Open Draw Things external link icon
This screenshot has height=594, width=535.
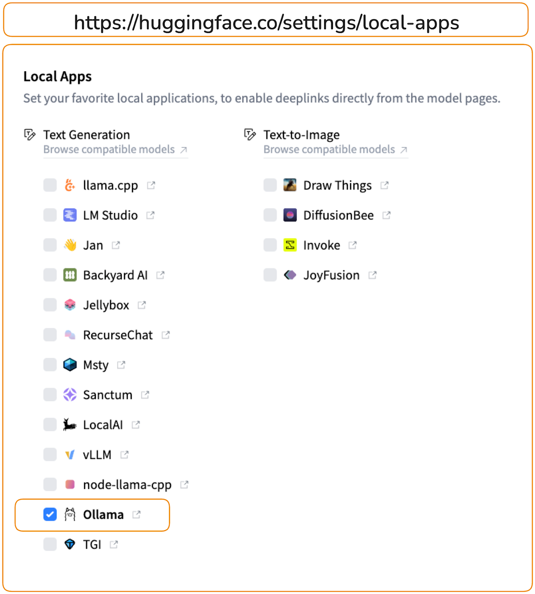tap(385, 185)
